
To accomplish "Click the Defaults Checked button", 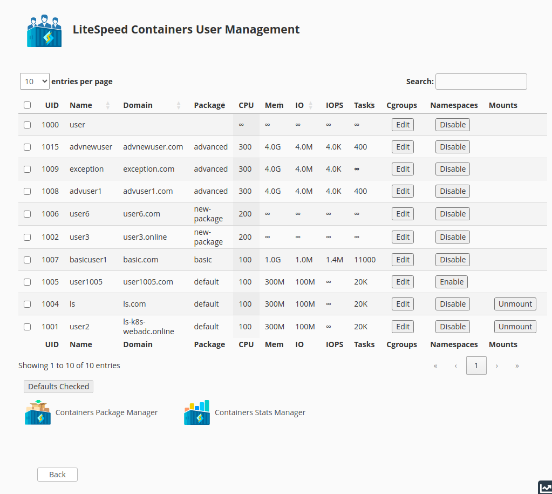I will coord(58,386).
